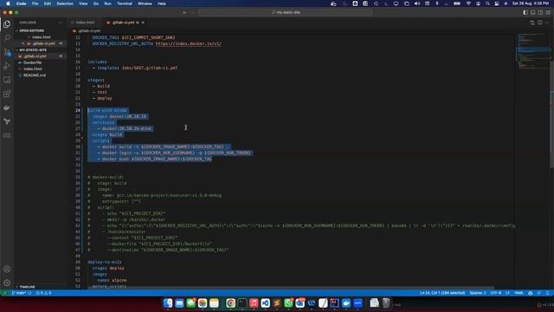The width and height of the screenshot is (554, 312).
Task: Open the Remote Explorer view
Action: [7, 80]
